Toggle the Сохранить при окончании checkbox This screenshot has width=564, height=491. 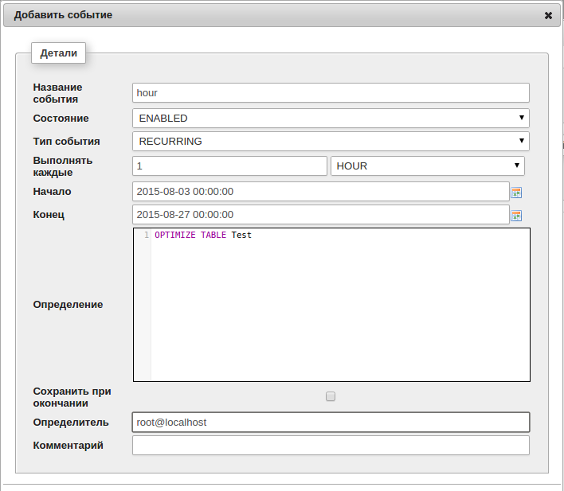(x=331, y=396)
